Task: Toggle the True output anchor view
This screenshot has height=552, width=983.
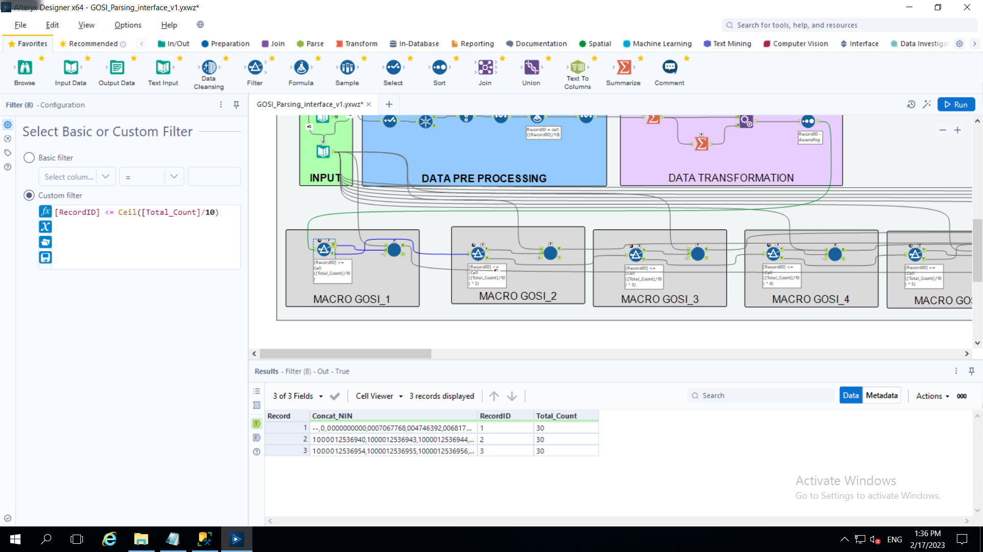Action: click(257, 424)
